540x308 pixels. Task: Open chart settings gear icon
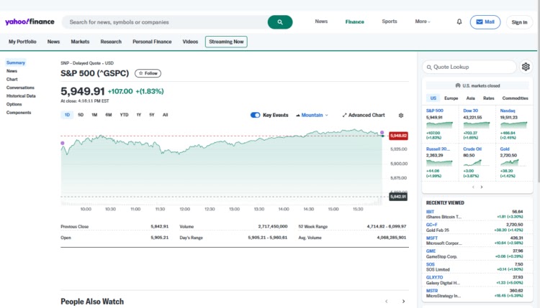point(401,116)
